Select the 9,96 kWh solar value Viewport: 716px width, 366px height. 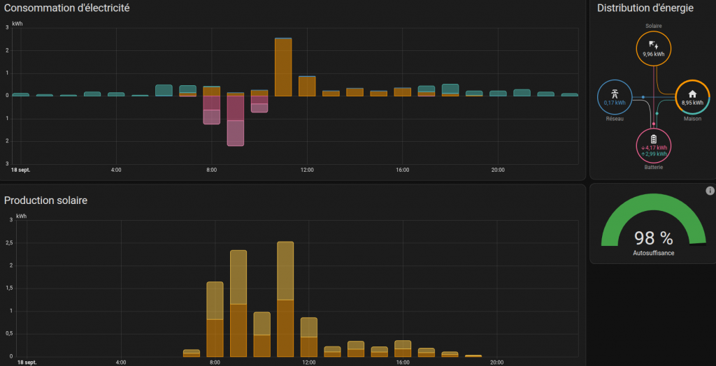653,54
